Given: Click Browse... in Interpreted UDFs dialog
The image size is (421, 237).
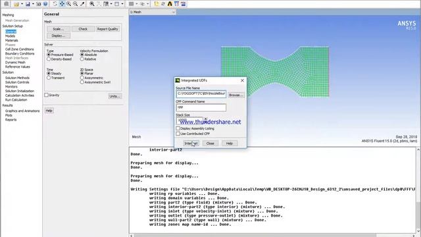Looking at the screenshot, I should [x=235, y=95].
